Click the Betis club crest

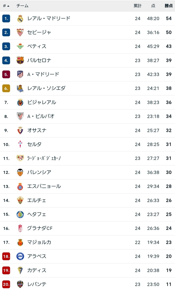(20, 46)
